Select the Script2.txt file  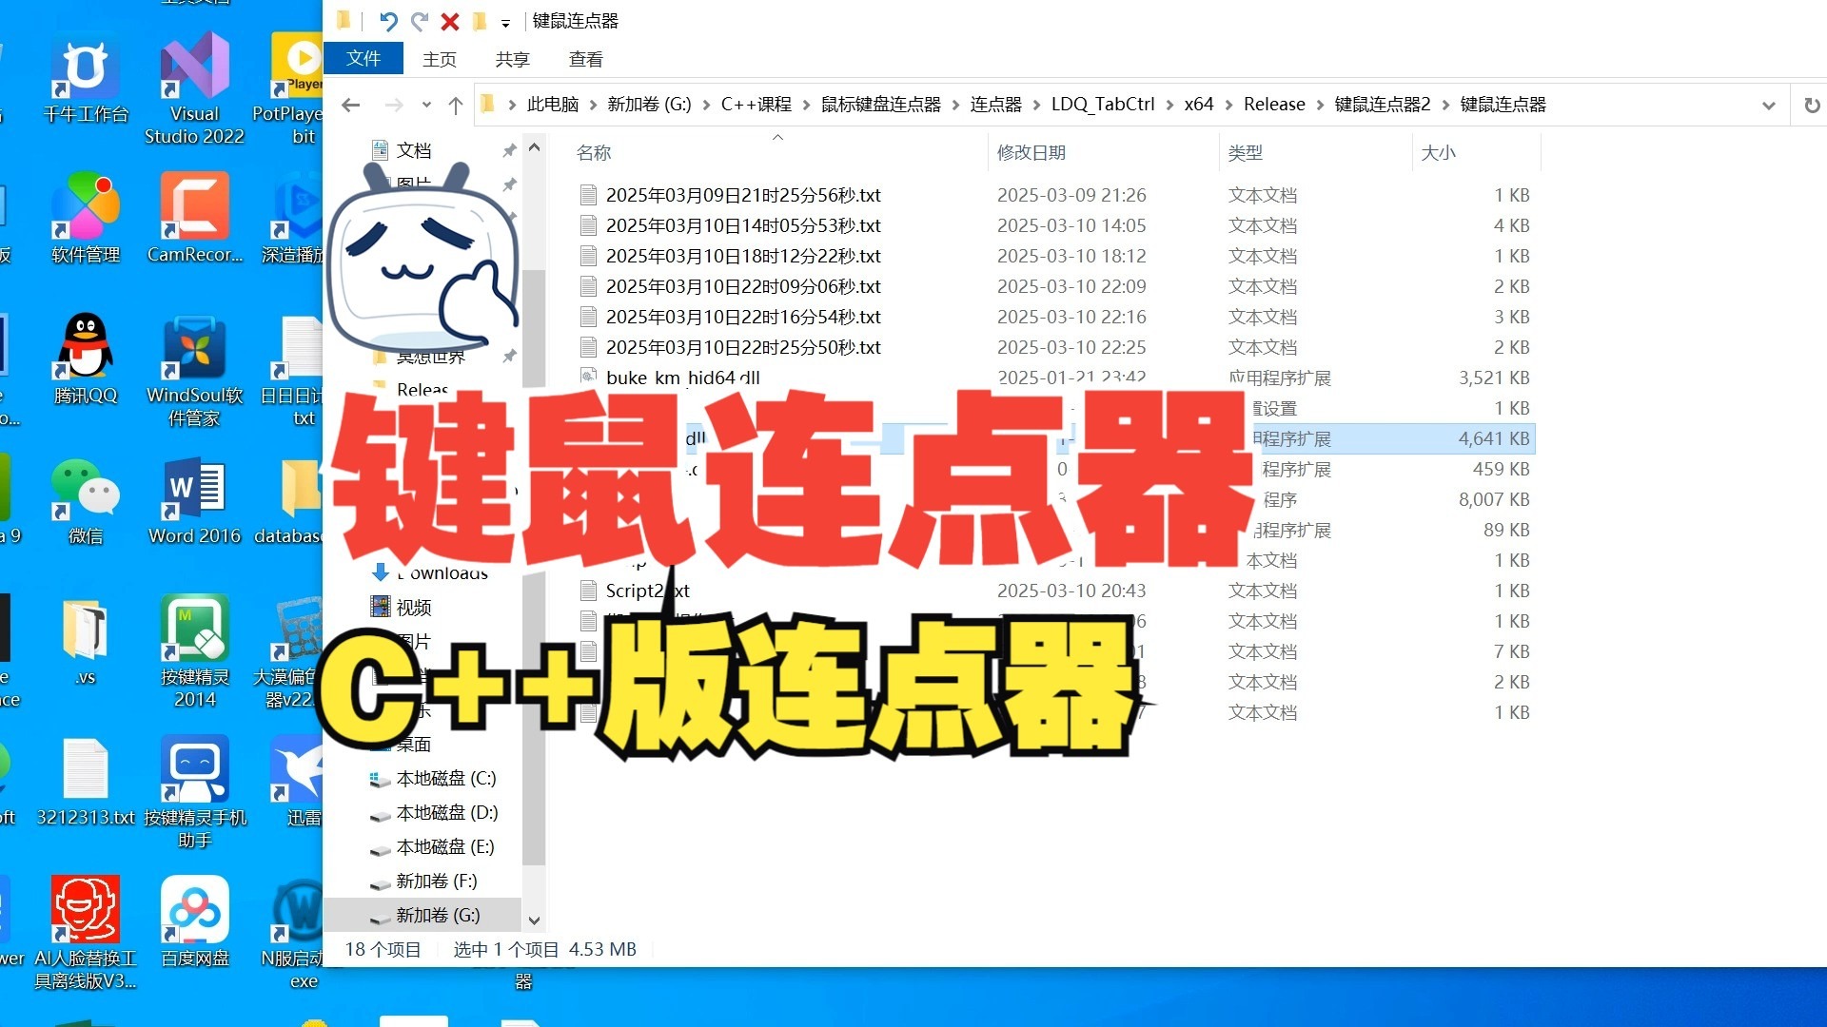pyautogui.click(x=647, y=591)
